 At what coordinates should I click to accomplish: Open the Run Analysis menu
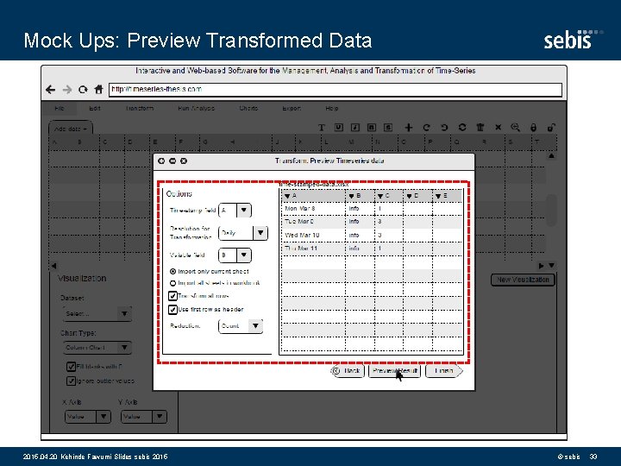[x=196, y=108]
